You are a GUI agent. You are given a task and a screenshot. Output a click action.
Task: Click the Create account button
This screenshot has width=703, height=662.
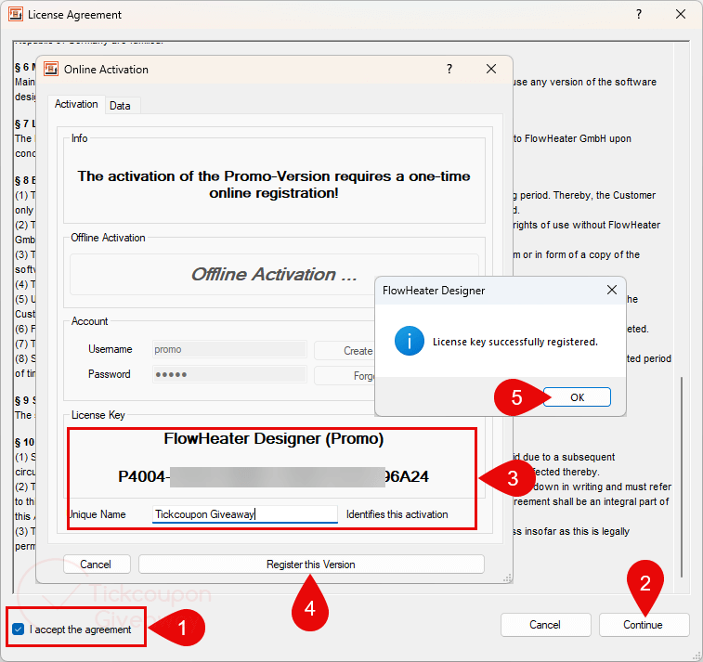[x=345, y=350]
